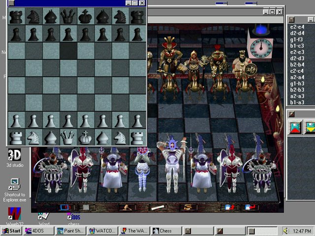This screenshot has width=315, height=236.
Task: Open the Word desktop shortcut
Action: point(44,219)
